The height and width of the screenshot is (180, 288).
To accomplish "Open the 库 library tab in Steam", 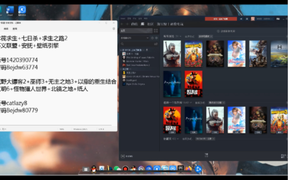I will coord(143,24).
